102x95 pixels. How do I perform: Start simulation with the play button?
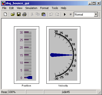[65, 15]
